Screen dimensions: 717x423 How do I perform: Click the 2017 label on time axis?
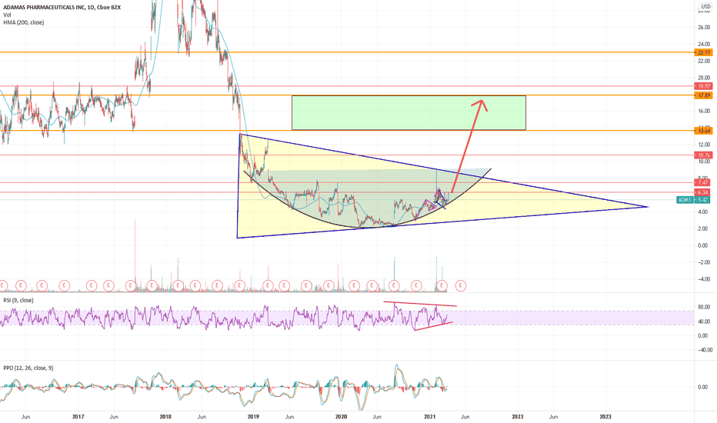click(x=78, y=417)
